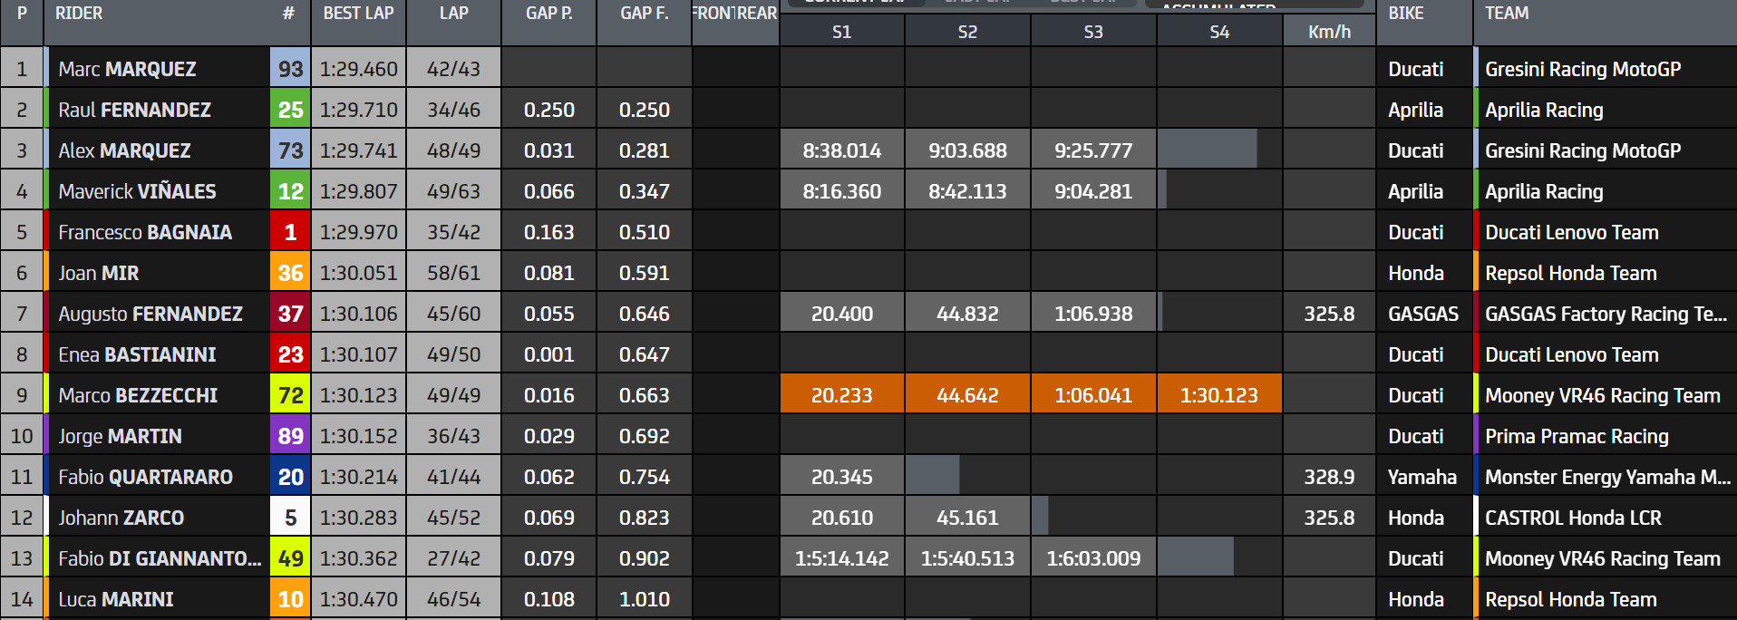Click the white number 5 badge for Zarco
The height and width of the screenshot is (620, 1737).
coord(290,518)
